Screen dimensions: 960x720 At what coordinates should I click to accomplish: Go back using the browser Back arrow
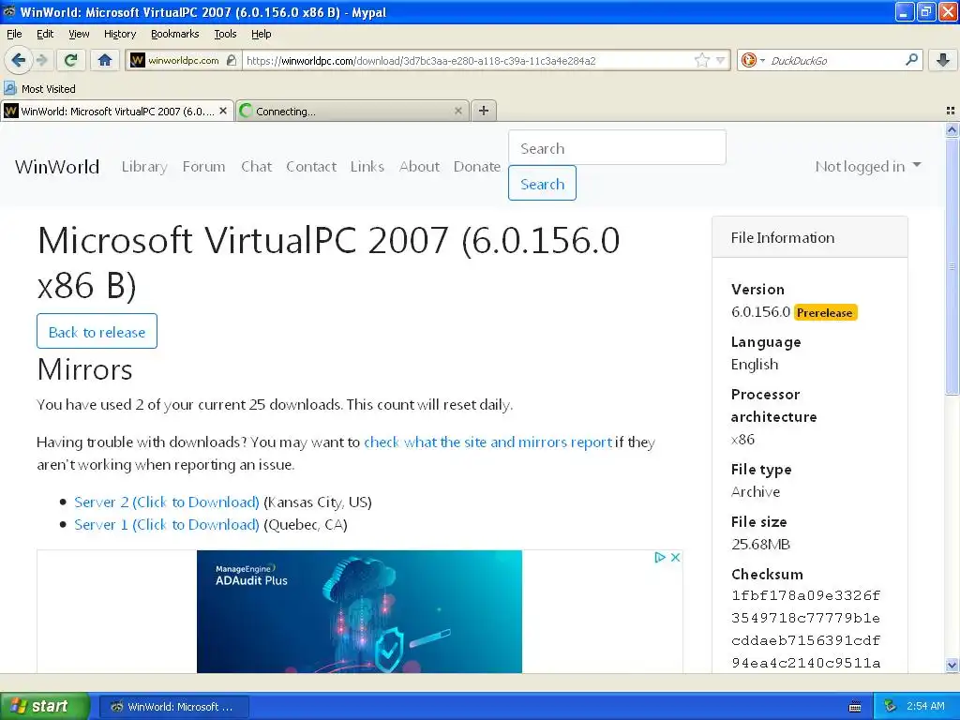click(18, 60)
